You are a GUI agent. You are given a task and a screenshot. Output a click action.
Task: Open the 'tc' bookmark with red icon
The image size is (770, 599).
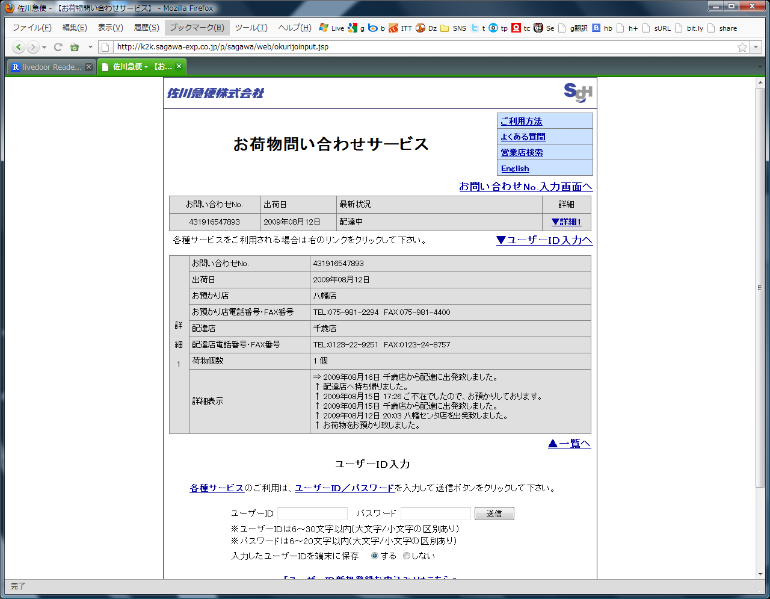coord(521,28)
